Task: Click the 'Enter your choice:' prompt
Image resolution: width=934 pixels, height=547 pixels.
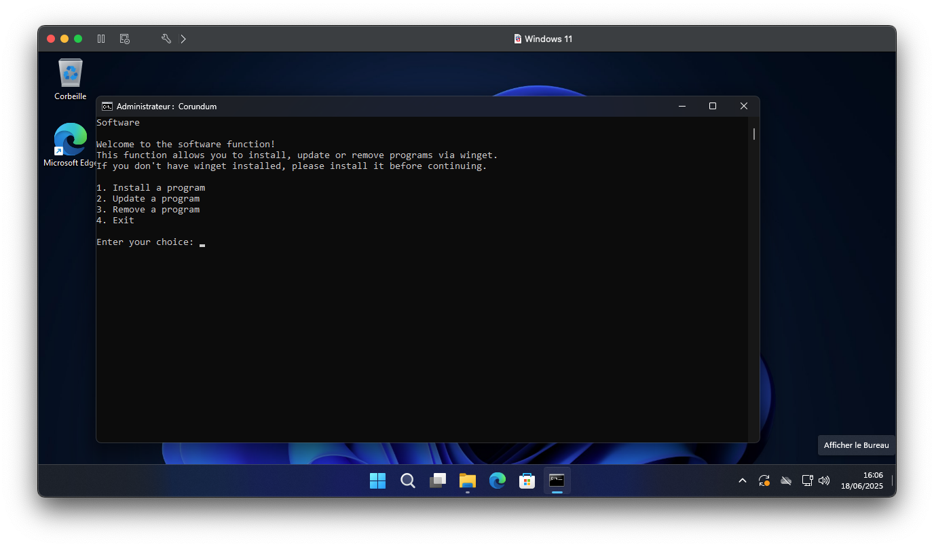Action: tap(145, 242)
